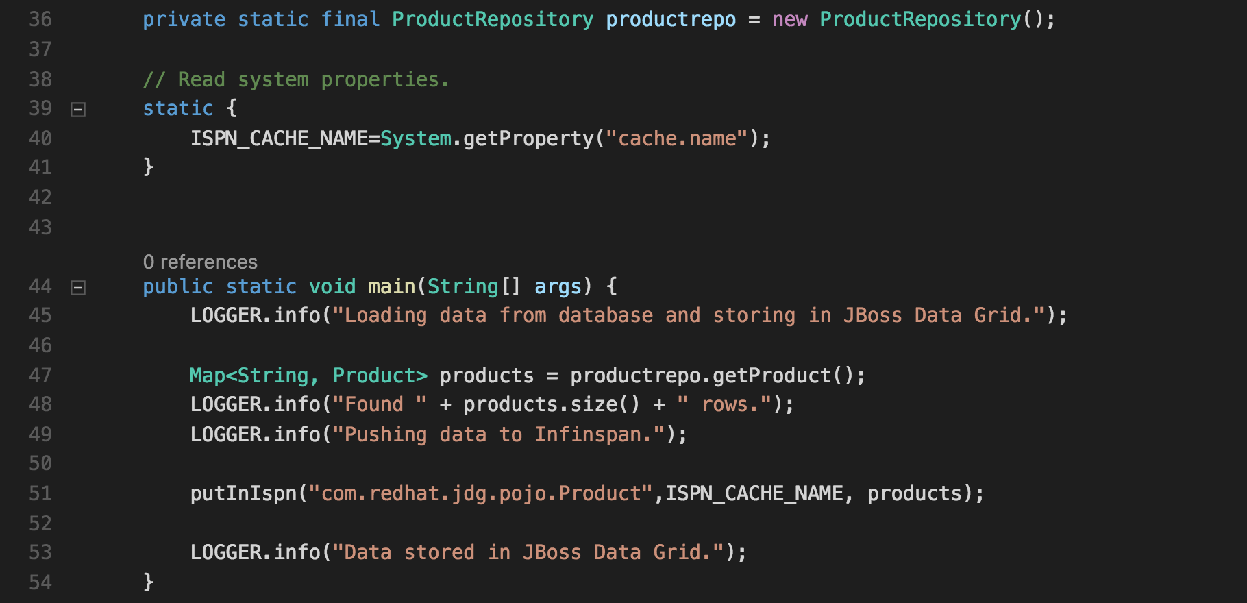Collapse the static block at line 39
Screen dimensions: 1247x603
[78, 110]
